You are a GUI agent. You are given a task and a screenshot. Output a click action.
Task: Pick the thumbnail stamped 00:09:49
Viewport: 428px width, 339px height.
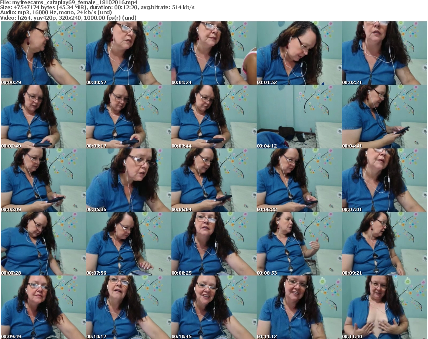coord(43,307)
